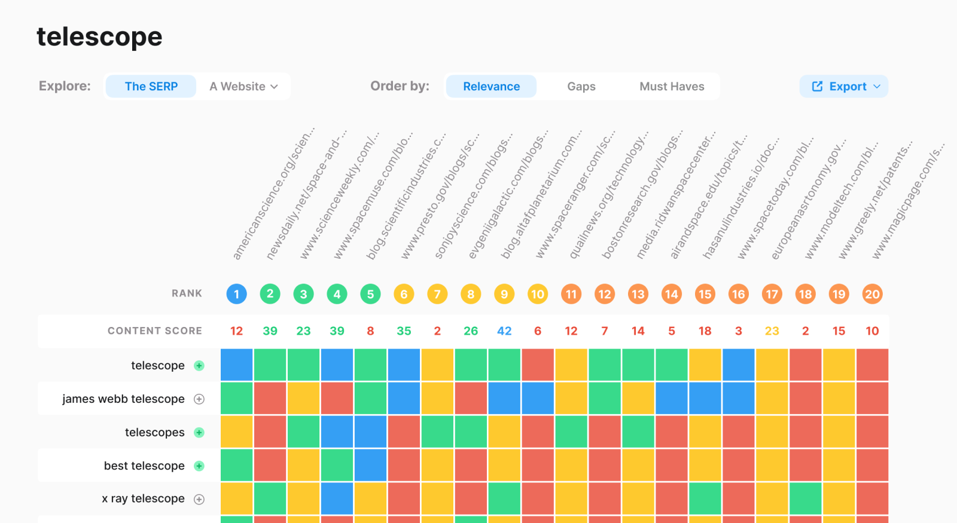
Task: Click the rank 20 orange circle badge
Action: [872, 294]
